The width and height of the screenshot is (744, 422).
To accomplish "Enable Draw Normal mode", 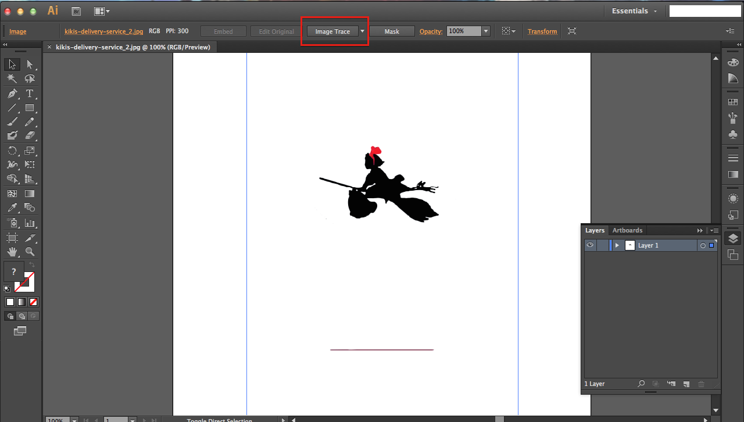I will click(10, 316).
